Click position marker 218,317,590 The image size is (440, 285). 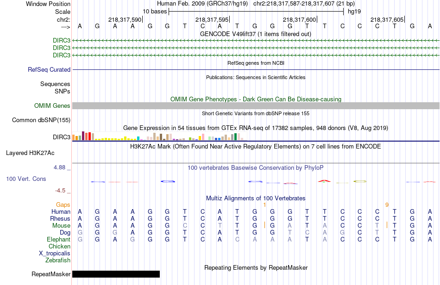click(125, 19)
